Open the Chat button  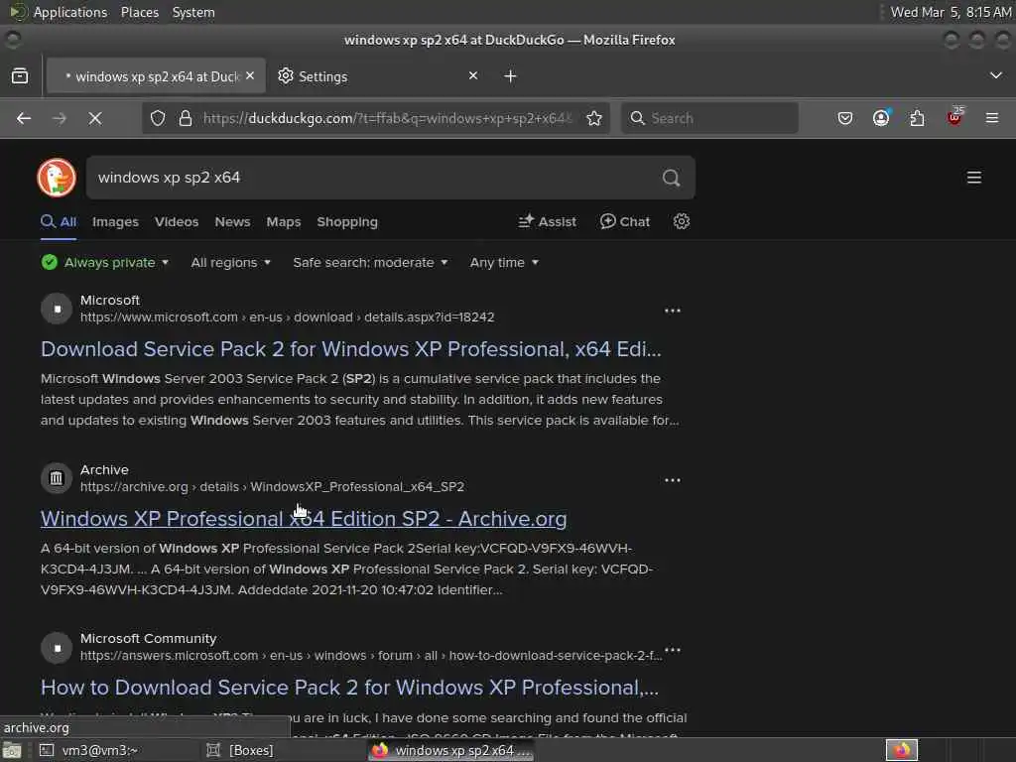click(x=625, y=221)
